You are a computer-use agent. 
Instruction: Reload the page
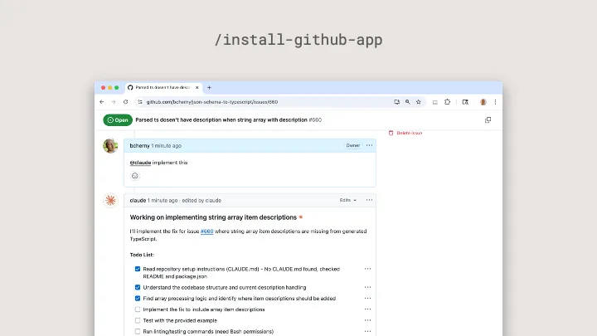click(x=126, y=102)
